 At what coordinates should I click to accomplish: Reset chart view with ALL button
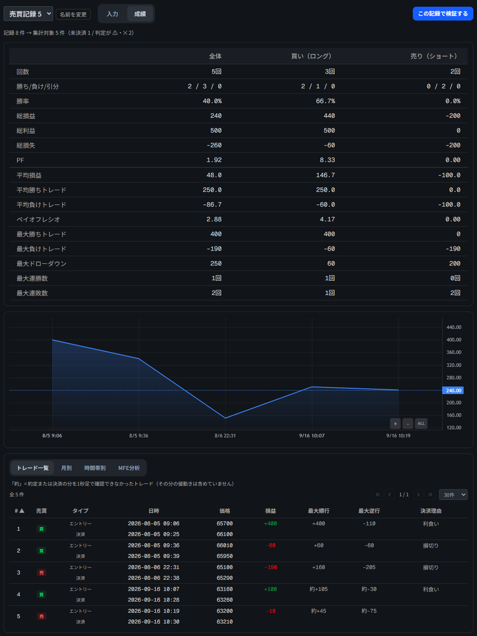(421, 424)
